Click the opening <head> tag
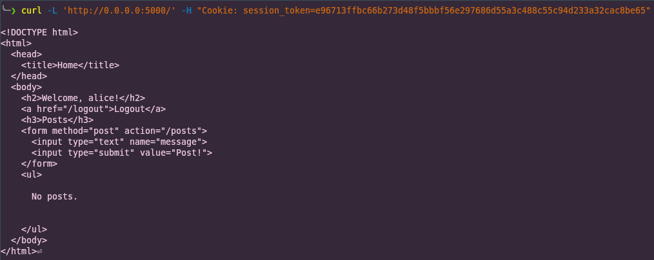Screen dimensions: 654x260 tap(26, 54)
